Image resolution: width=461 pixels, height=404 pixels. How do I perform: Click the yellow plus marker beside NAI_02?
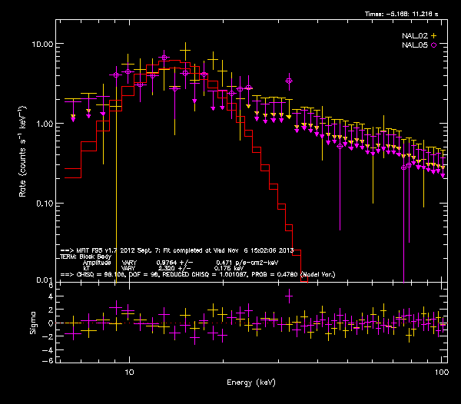433,36
